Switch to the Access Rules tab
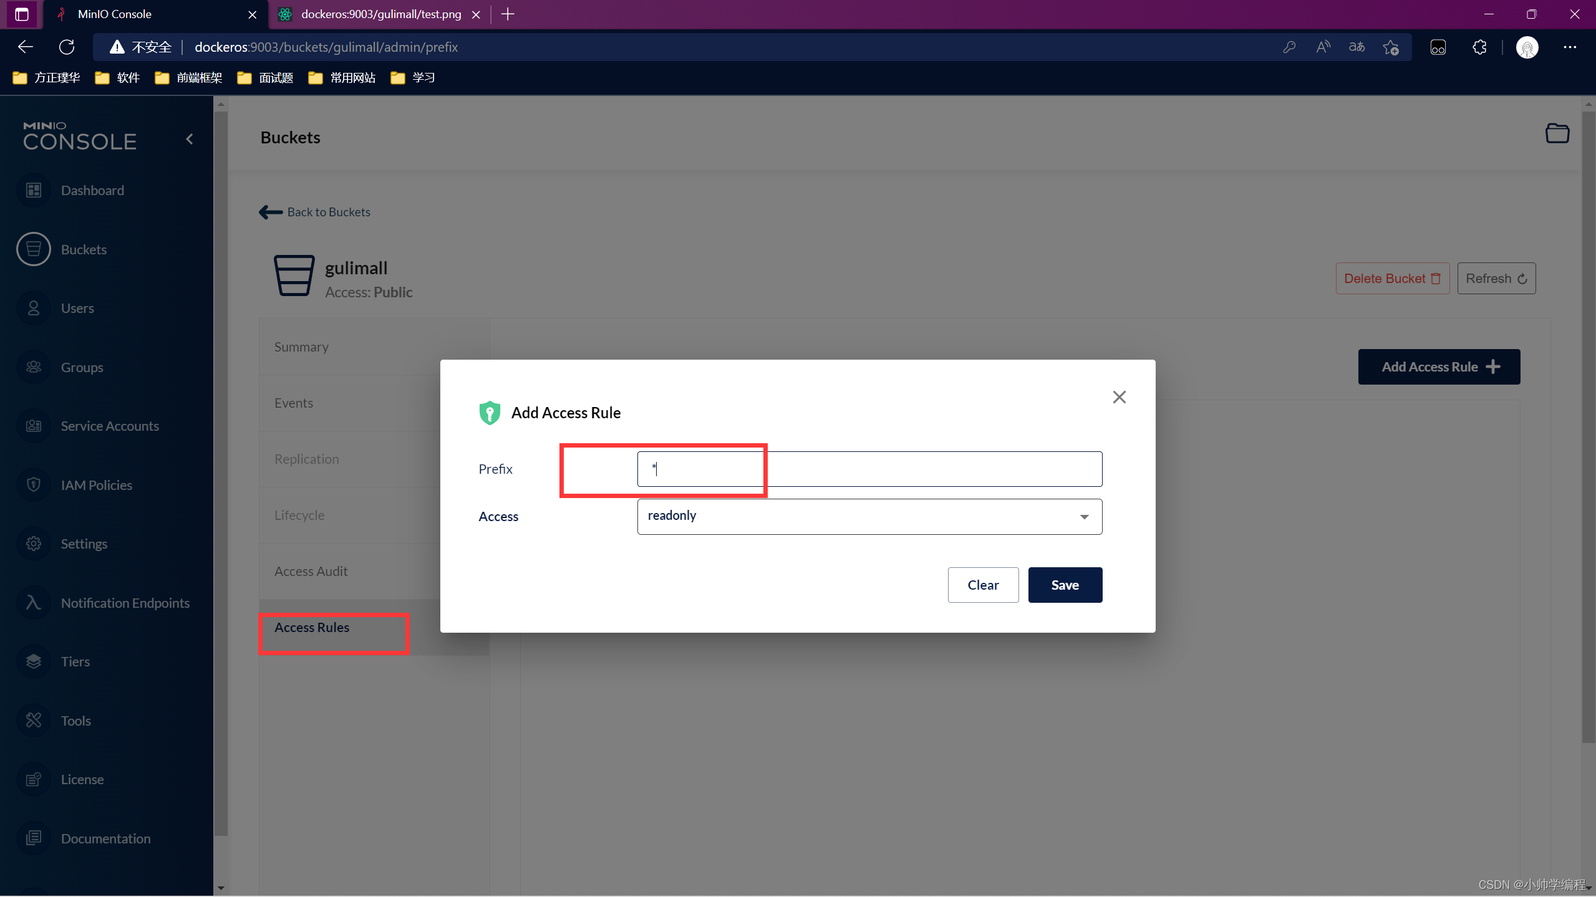1596x897 pixels. [312, 627]
